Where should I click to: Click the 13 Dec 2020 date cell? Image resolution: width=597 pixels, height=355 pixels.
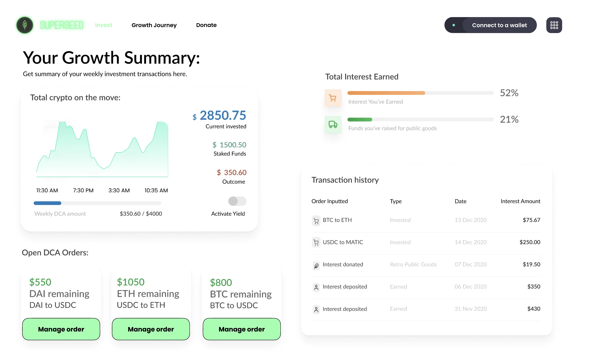[471, 220]
